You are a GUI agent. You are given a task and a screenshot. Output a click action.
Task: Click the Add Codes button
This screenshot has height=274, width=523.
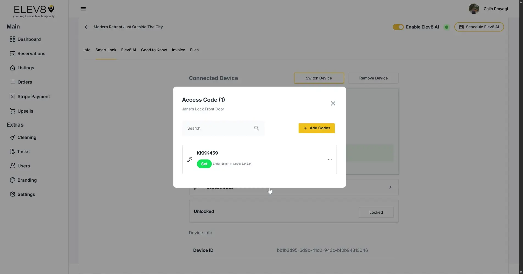tap(316, 128)
